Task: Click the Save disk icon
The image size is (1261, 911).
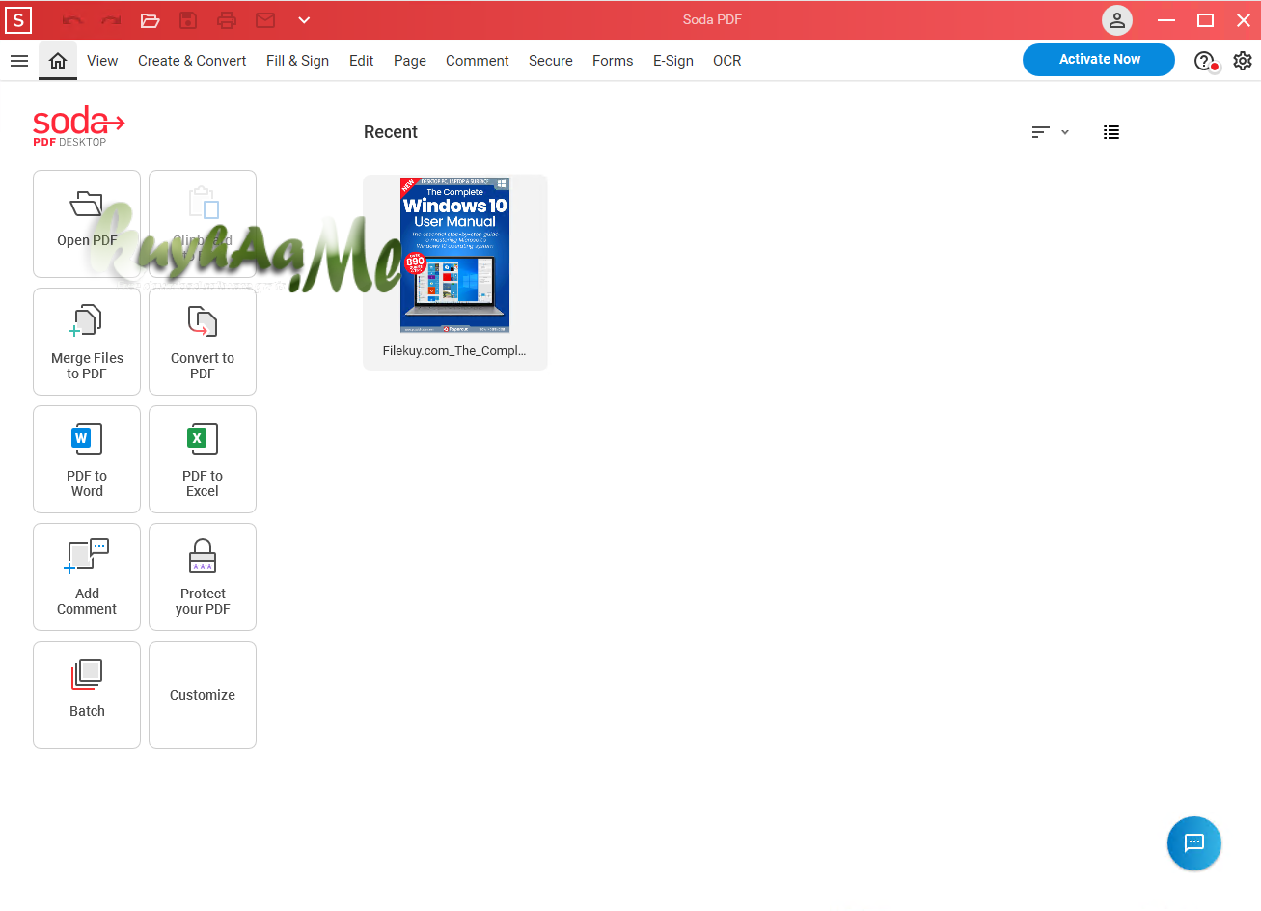Action: pos(188,20)
